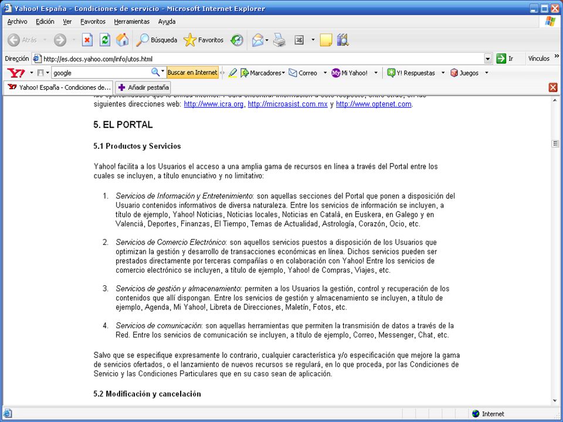Open Correo in Yahoo toolbar
Screen dimensions: 563x422
point(303,73)
